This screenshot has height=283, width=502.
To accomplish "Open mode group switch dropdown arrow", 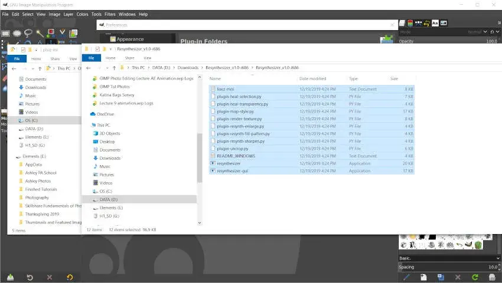I will click(x=497, y=32).
